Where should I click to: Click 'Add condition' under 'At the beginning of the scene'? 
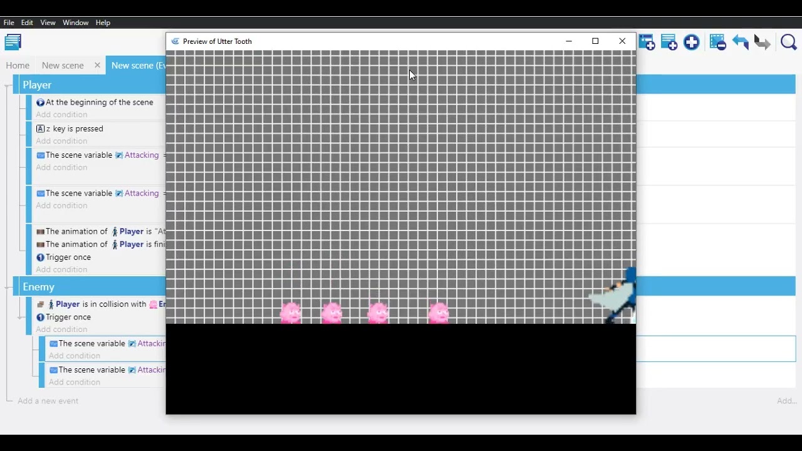[61, 115]
